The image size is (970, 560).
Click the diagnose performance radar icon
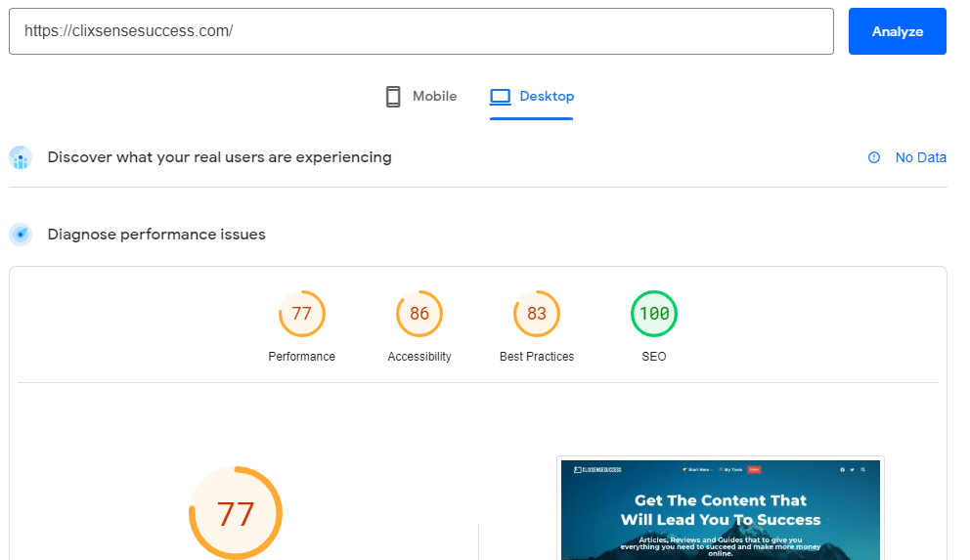(x=22, y=235)
